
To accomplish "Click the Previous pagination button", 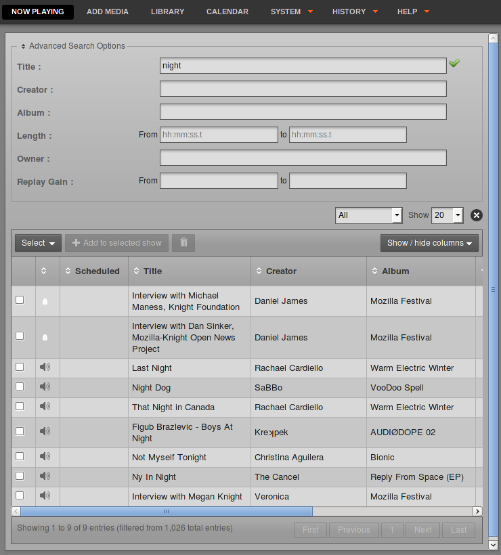I will tap(354, 530).
